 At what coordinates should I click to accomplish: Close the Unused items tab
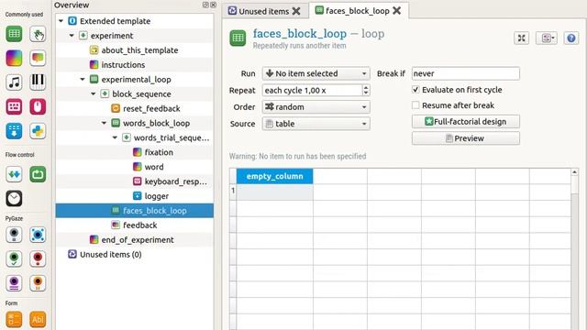point(296,11)
